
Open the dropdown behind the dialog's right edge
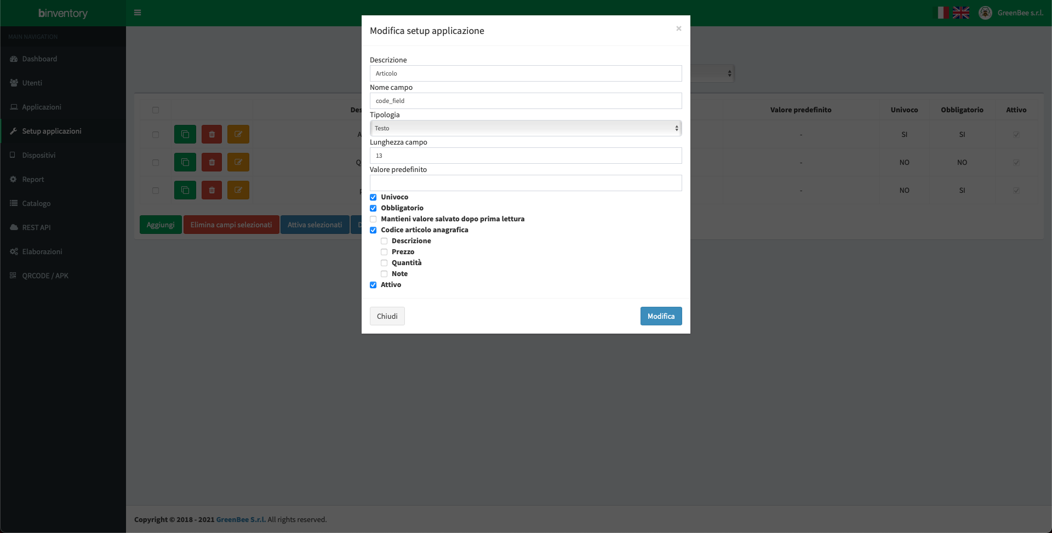point(712,73)
